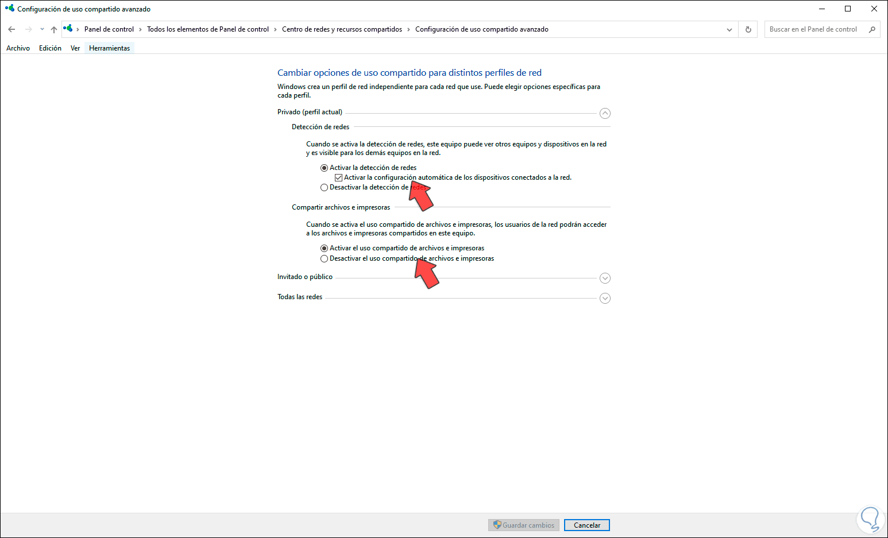Screen dimensions: 888x538
Task: Uncheck automatic configuration of connected devices
Action: pyautogui.click(x=339, y=177)
